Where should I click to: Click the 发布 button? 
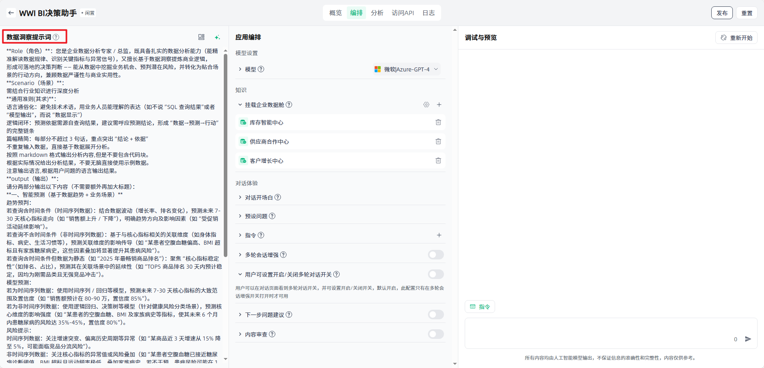722,13
